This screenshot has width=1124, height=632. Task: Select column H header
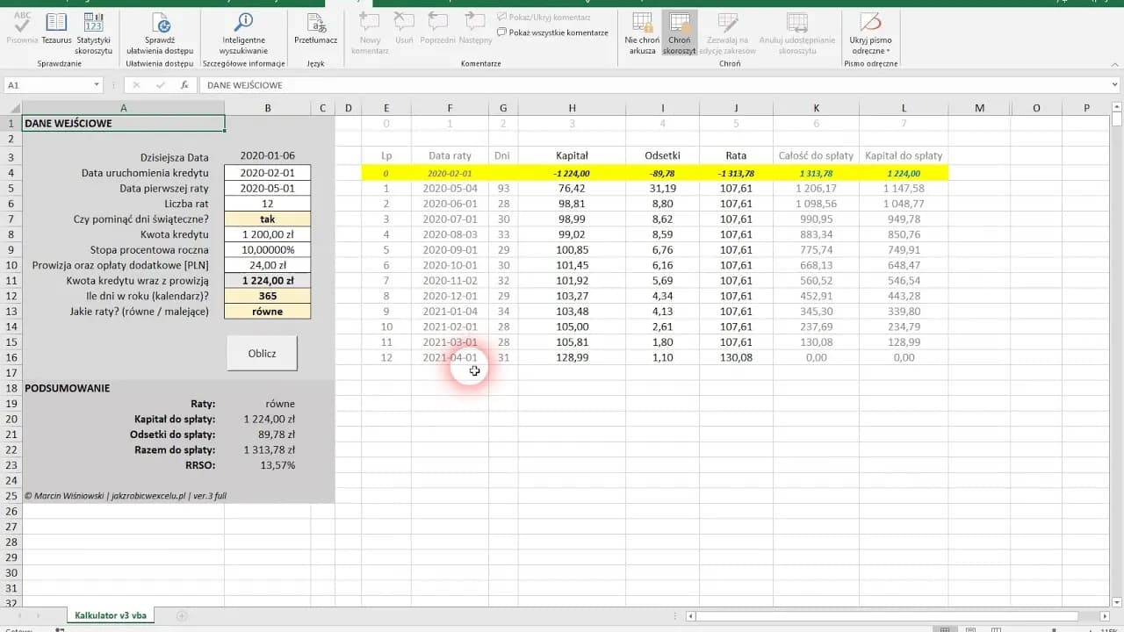tap(572, 108)
